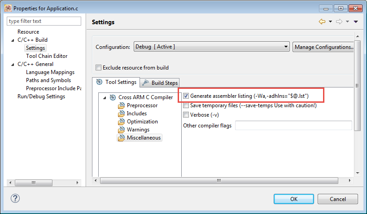Click the Warnings folder icon
Viewport: 367px width, 214px height.
pyautogui.click(x=121, y=130)
